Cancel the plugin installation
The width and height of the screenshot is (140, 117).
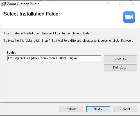[x=125, y=109]
